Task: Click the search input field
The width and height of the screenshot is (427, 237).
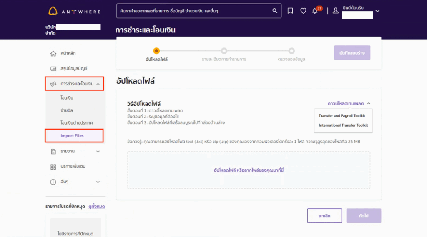Action: tap(192, 11)
